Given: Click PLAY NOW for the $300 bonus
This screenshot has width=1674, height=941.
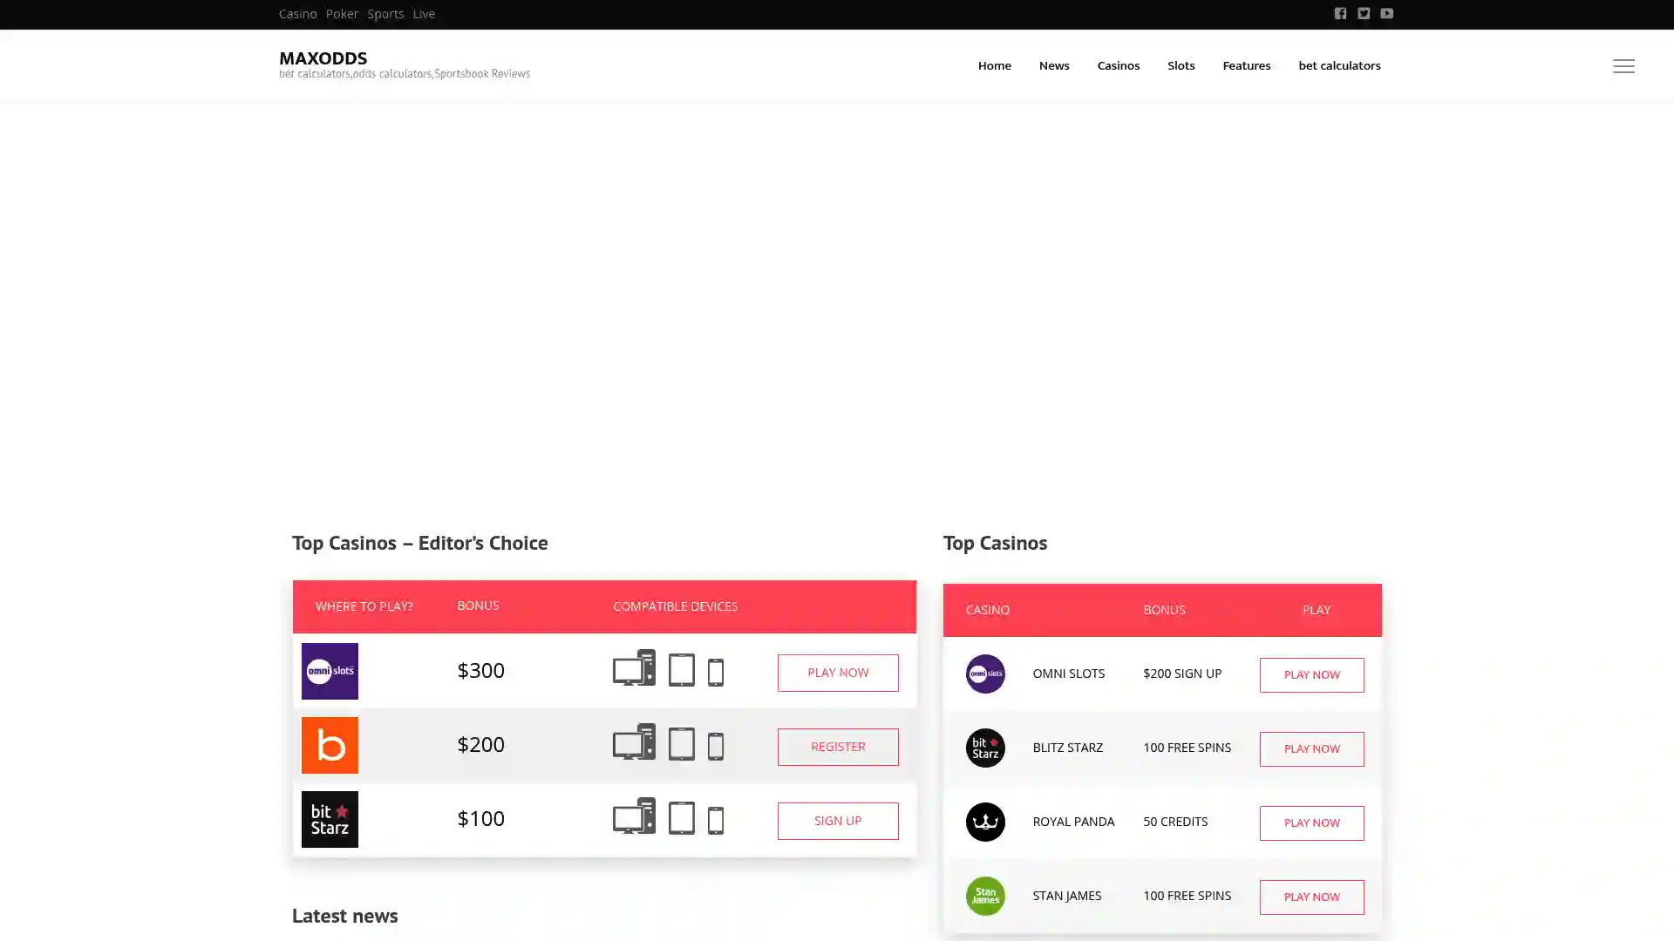Looking at the screenshot, I should (838, 673).
